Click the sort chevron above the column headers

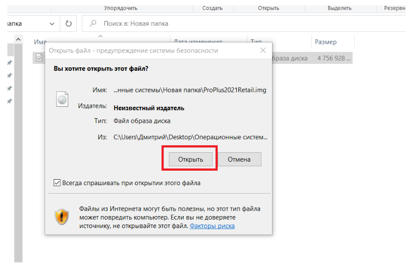pyautogui.click(x=100, y=36)
